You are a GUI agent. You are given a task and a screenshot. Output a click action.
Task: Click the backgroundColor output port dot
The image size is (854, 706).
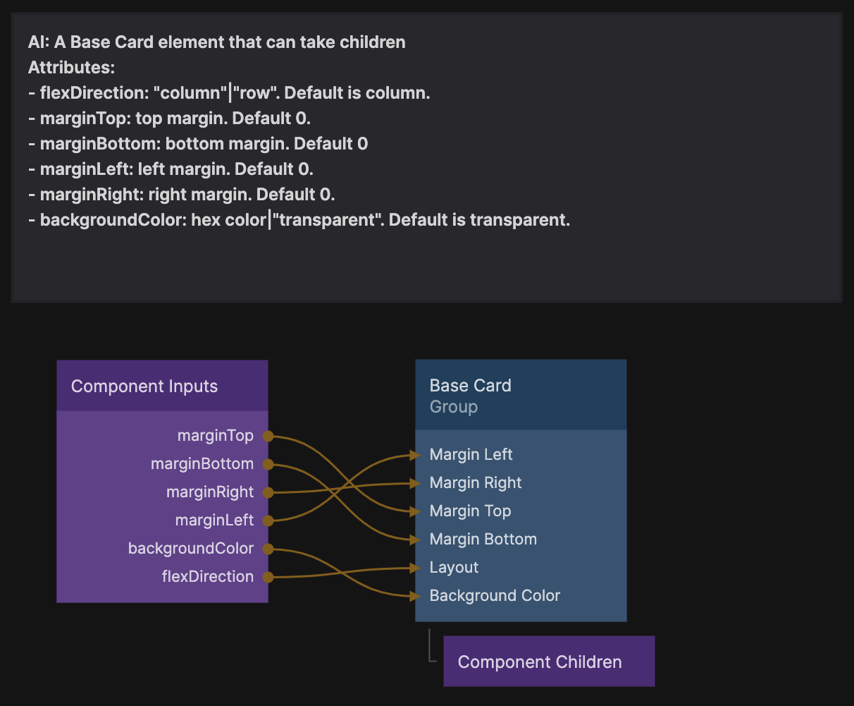coord(268,549)
